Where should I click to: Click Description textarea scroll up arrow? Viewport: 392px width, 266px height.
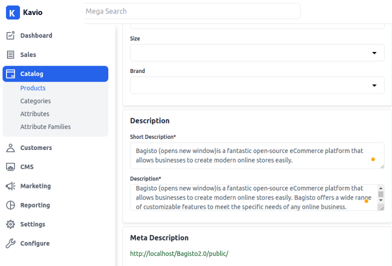pos(381,188)
